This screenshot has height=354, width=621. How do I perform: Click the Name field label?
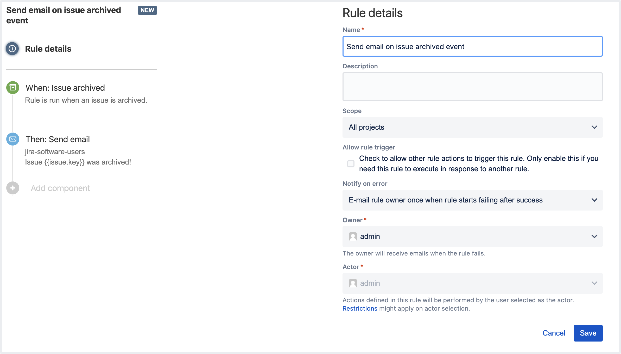click(x=351, y=30)
